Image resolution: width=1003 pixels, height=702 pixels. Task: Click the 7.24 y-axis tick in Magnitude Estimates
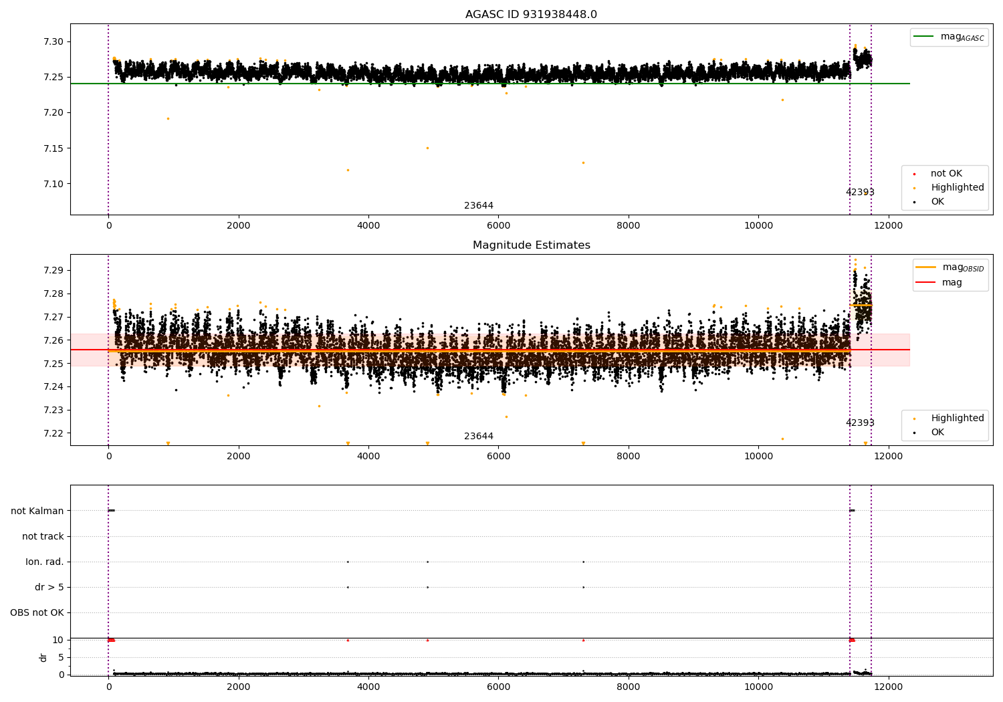53,387
